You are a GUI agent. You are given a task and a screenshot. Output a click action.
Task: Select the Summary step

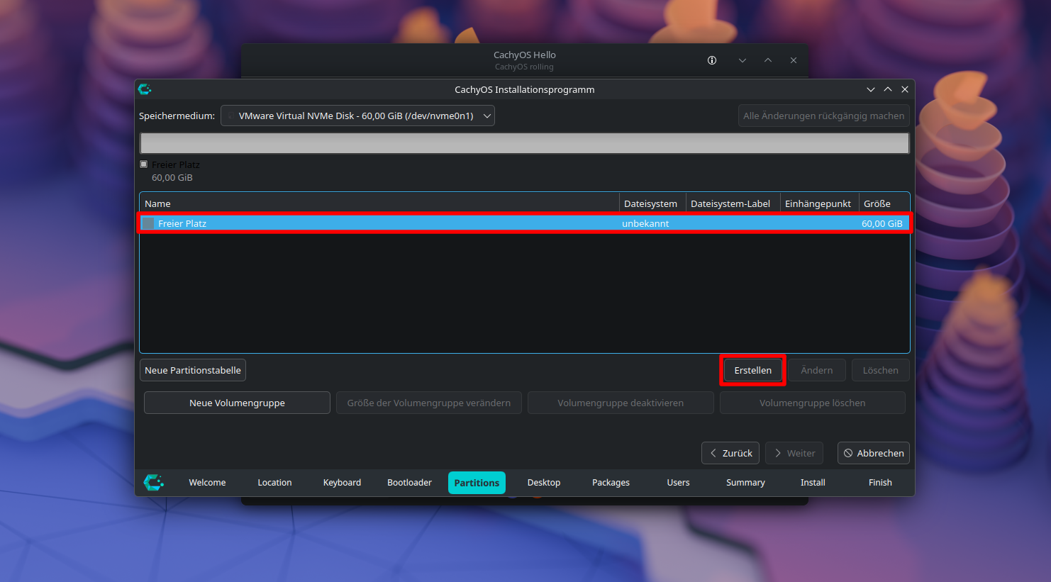(745, 483)
